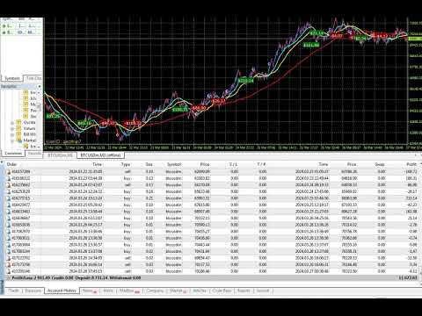Expand the Volumes folder in Navigator
The height and width of the screenshot is (316, 422).
(12, 129)
